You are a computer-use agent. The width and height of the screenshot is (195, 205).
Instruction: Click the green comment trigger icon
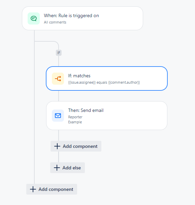click(x=34, y=18)
